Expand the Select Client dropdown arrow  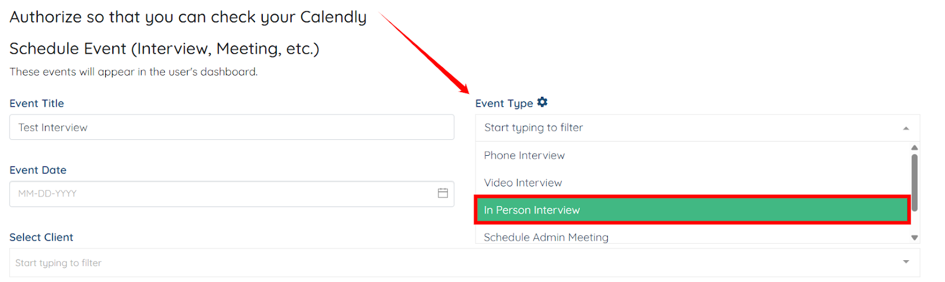coord(905,262)
